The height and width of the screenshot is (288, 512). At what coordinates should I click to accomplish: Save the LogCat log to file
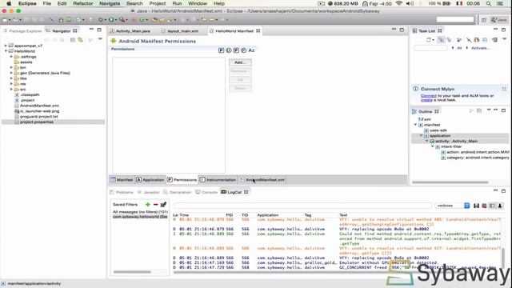477,206
